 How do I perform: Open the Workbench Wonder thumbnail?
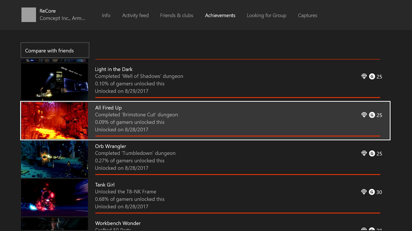55,224
